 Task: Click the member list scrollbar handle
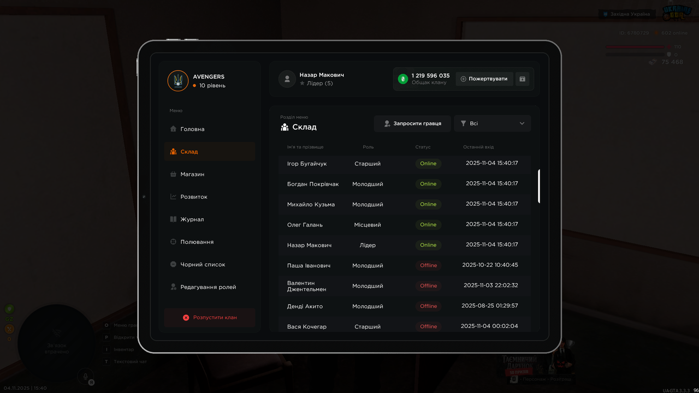tap(539, 186)
